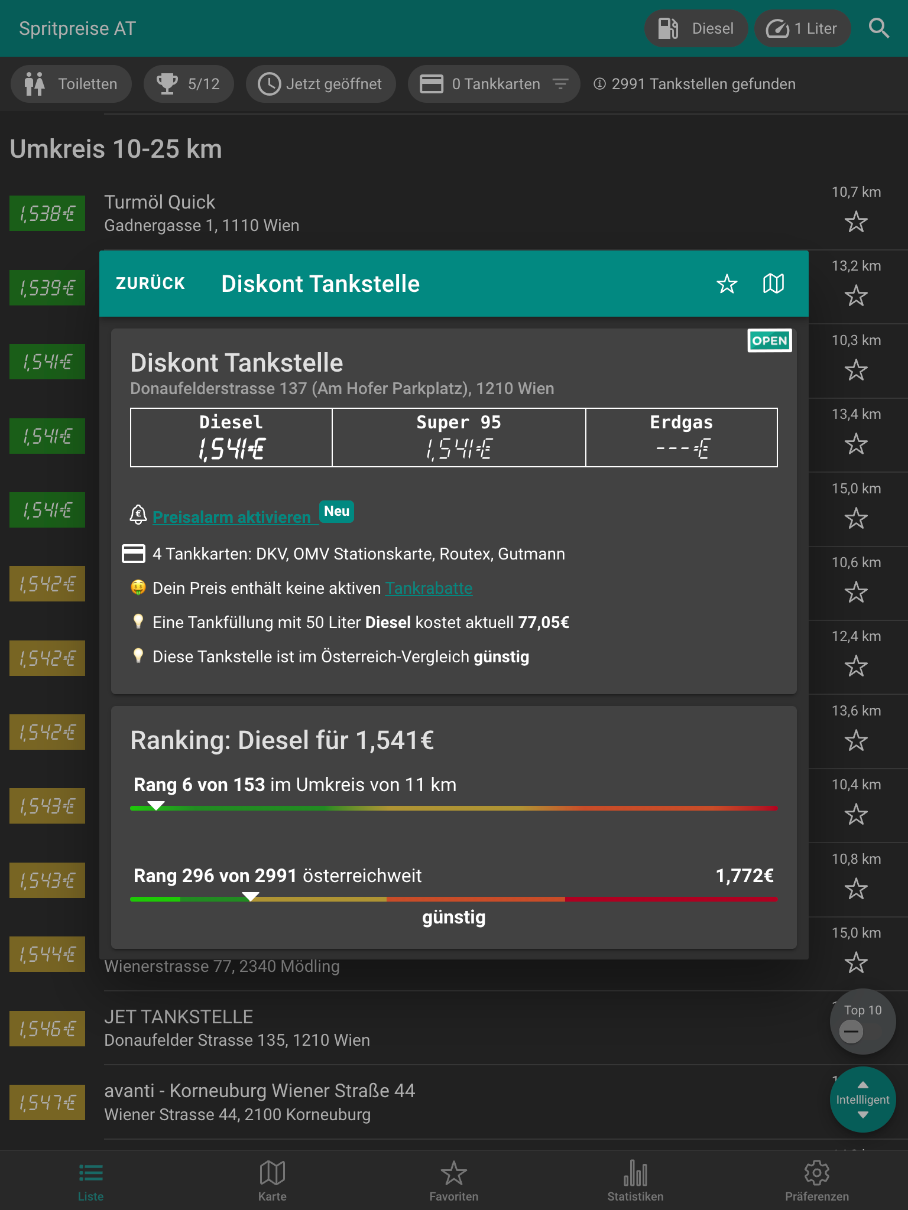
Task: Open the JET TANKSTELLE list entry
Action: point(454,1028)
